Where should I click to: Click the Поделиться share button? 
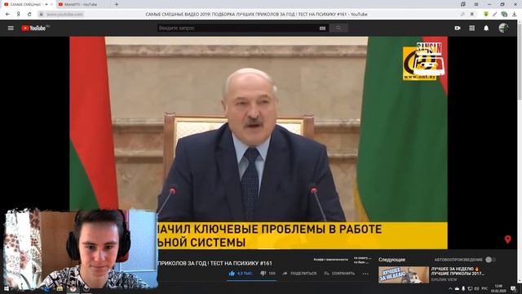299,274
